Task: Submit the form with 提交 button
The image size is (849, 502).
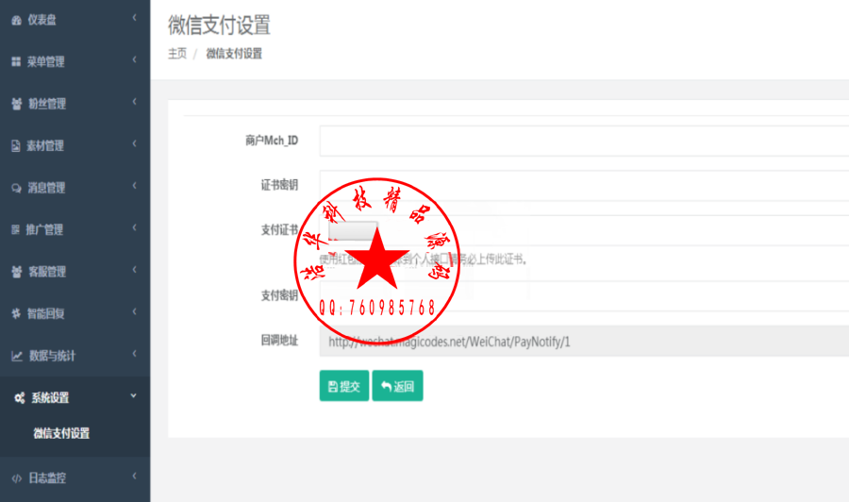Action: point(343,386)
